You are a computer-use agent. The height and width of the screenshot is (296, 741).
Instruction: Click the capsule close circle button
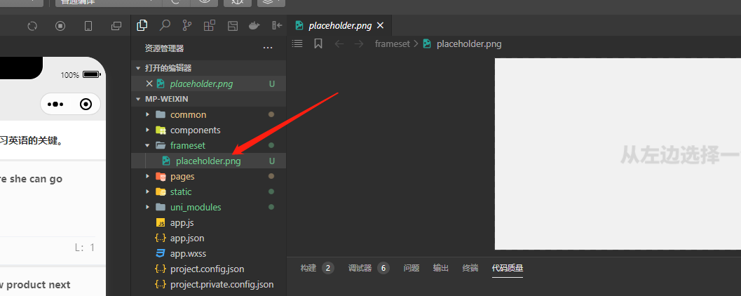[x=86, y=104]
